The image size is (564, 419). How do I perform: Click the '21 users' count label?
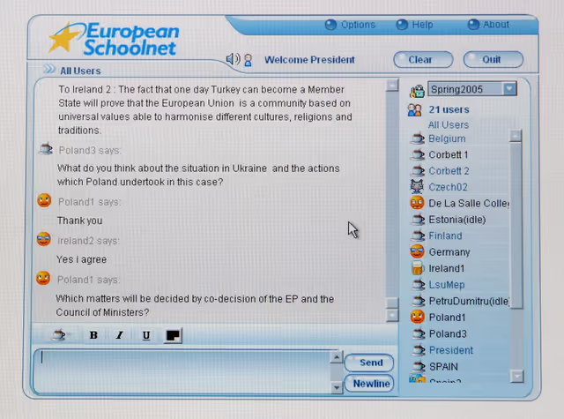pos(449,109)
